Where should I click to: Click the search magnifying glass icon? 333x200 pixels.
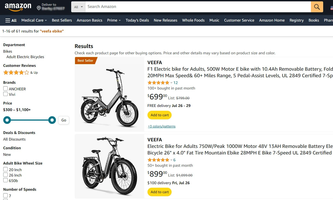(x=316, y=7)
